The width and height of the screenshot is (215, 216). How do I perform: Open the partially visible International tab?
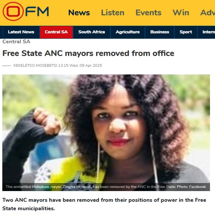click(206, 32)
